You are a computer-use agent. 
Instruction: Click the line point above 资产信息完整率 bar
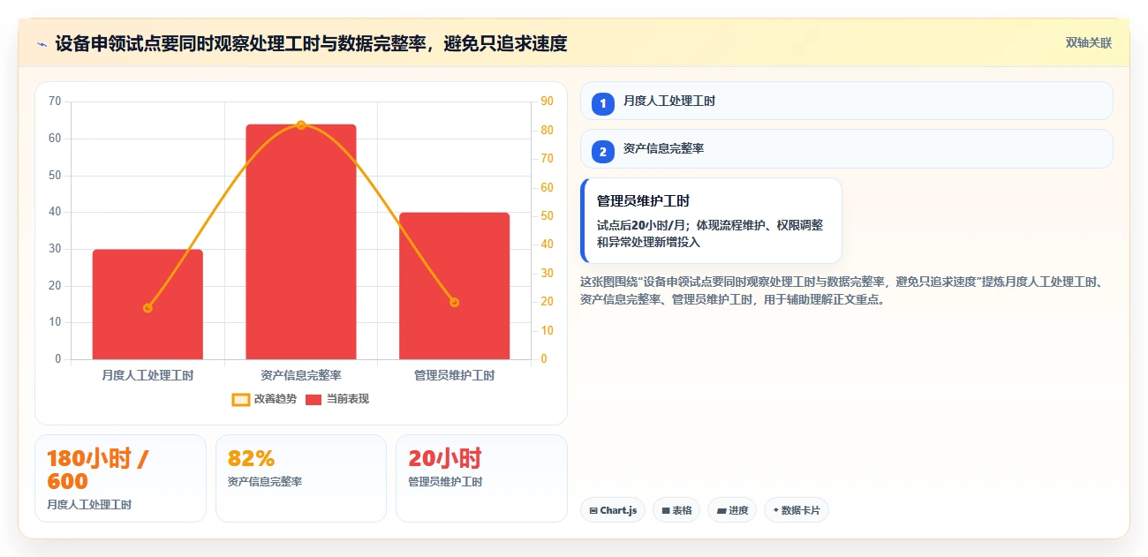301,125
